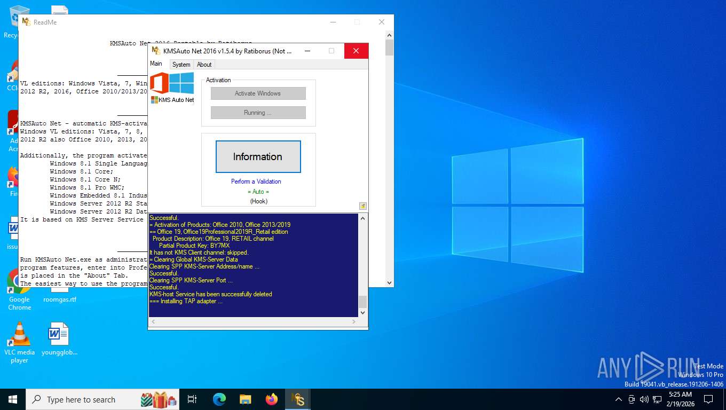
Task: Open the volume tray icon
Action: [644, 399]
